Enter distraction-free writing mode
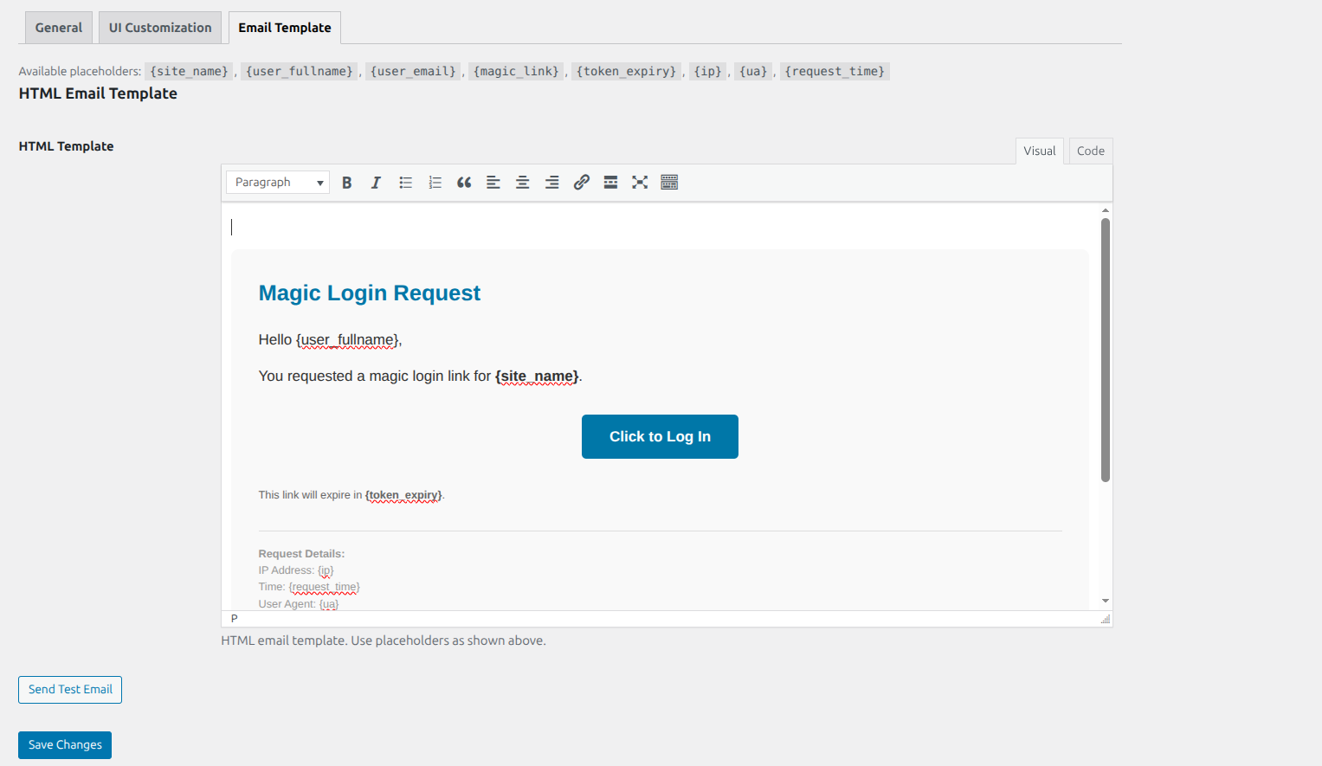The width and height of the screenshot is (1322, 766). point(640,182)
